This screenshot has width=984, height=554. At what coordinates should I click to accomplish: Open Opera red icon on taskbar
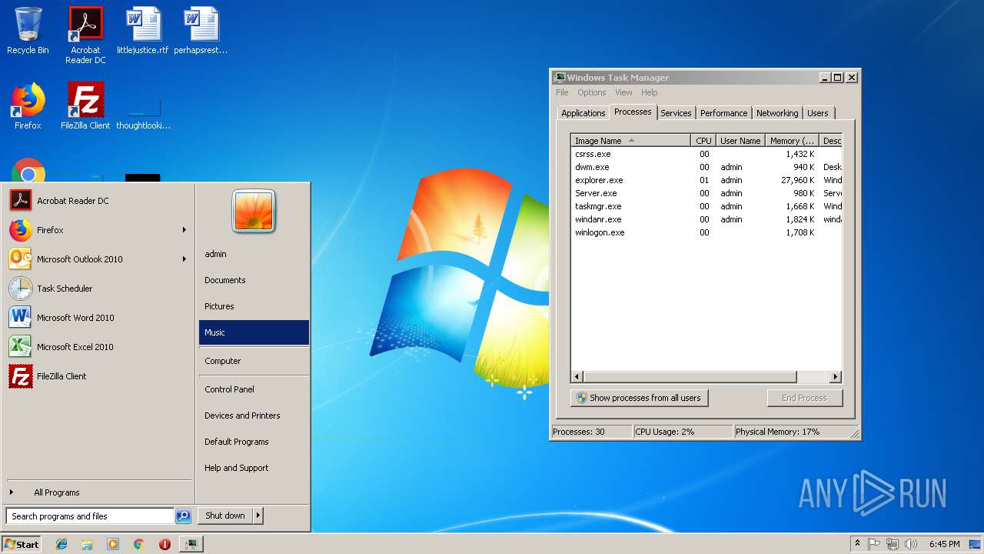(x=165, y=544)
